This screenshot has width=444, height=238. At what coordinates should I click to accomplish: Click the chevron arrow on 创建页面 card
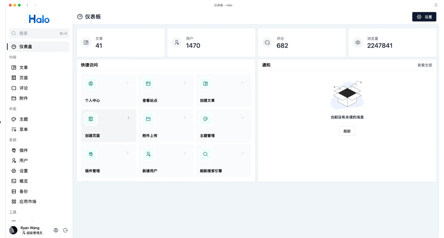128,118
